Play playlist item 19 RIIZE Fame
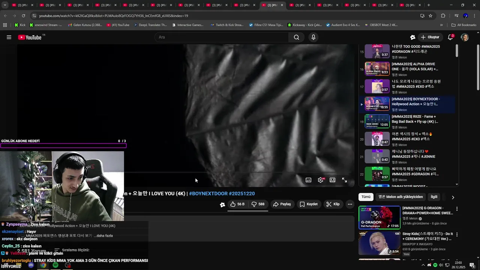The width and height of the screenshot is (480, 270). click(407, 121)
